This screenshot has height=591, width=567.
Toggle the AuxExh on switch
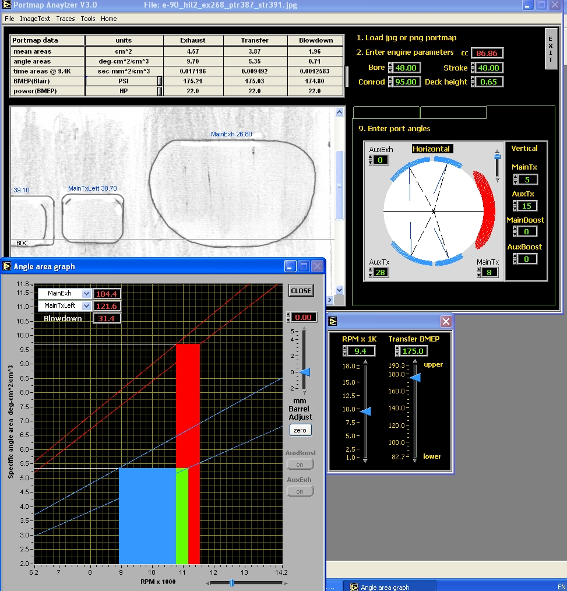[300, 491]
